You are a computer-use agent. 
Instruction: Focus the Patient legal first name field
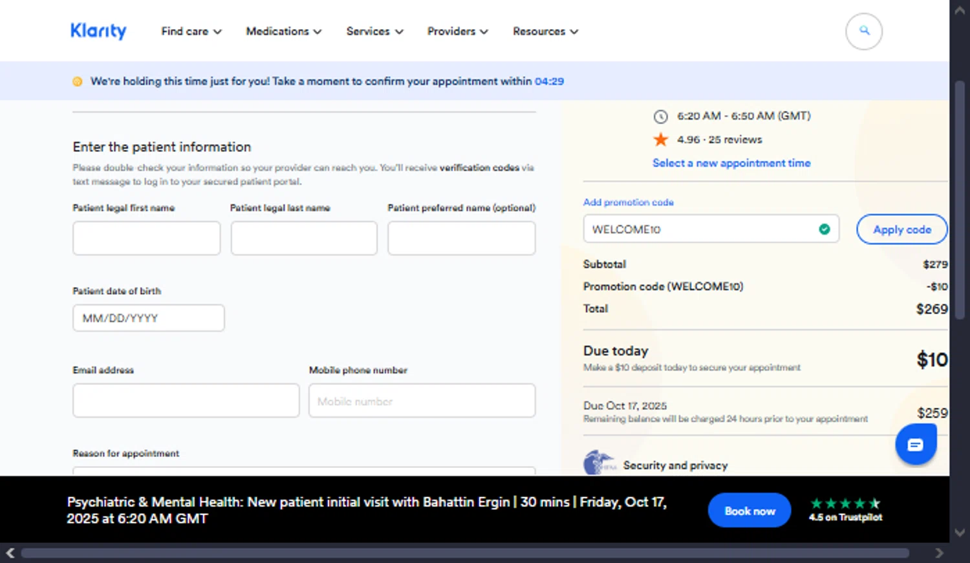pyautogui.click(x=147, y=238)
